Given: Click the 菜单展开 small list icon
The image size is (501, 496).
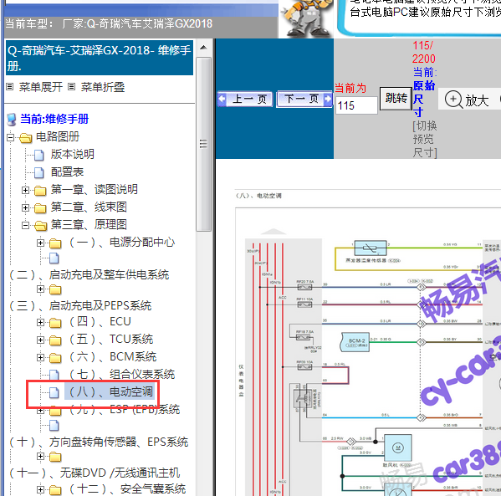Looking at the screenshot, I should pos(10,87).
